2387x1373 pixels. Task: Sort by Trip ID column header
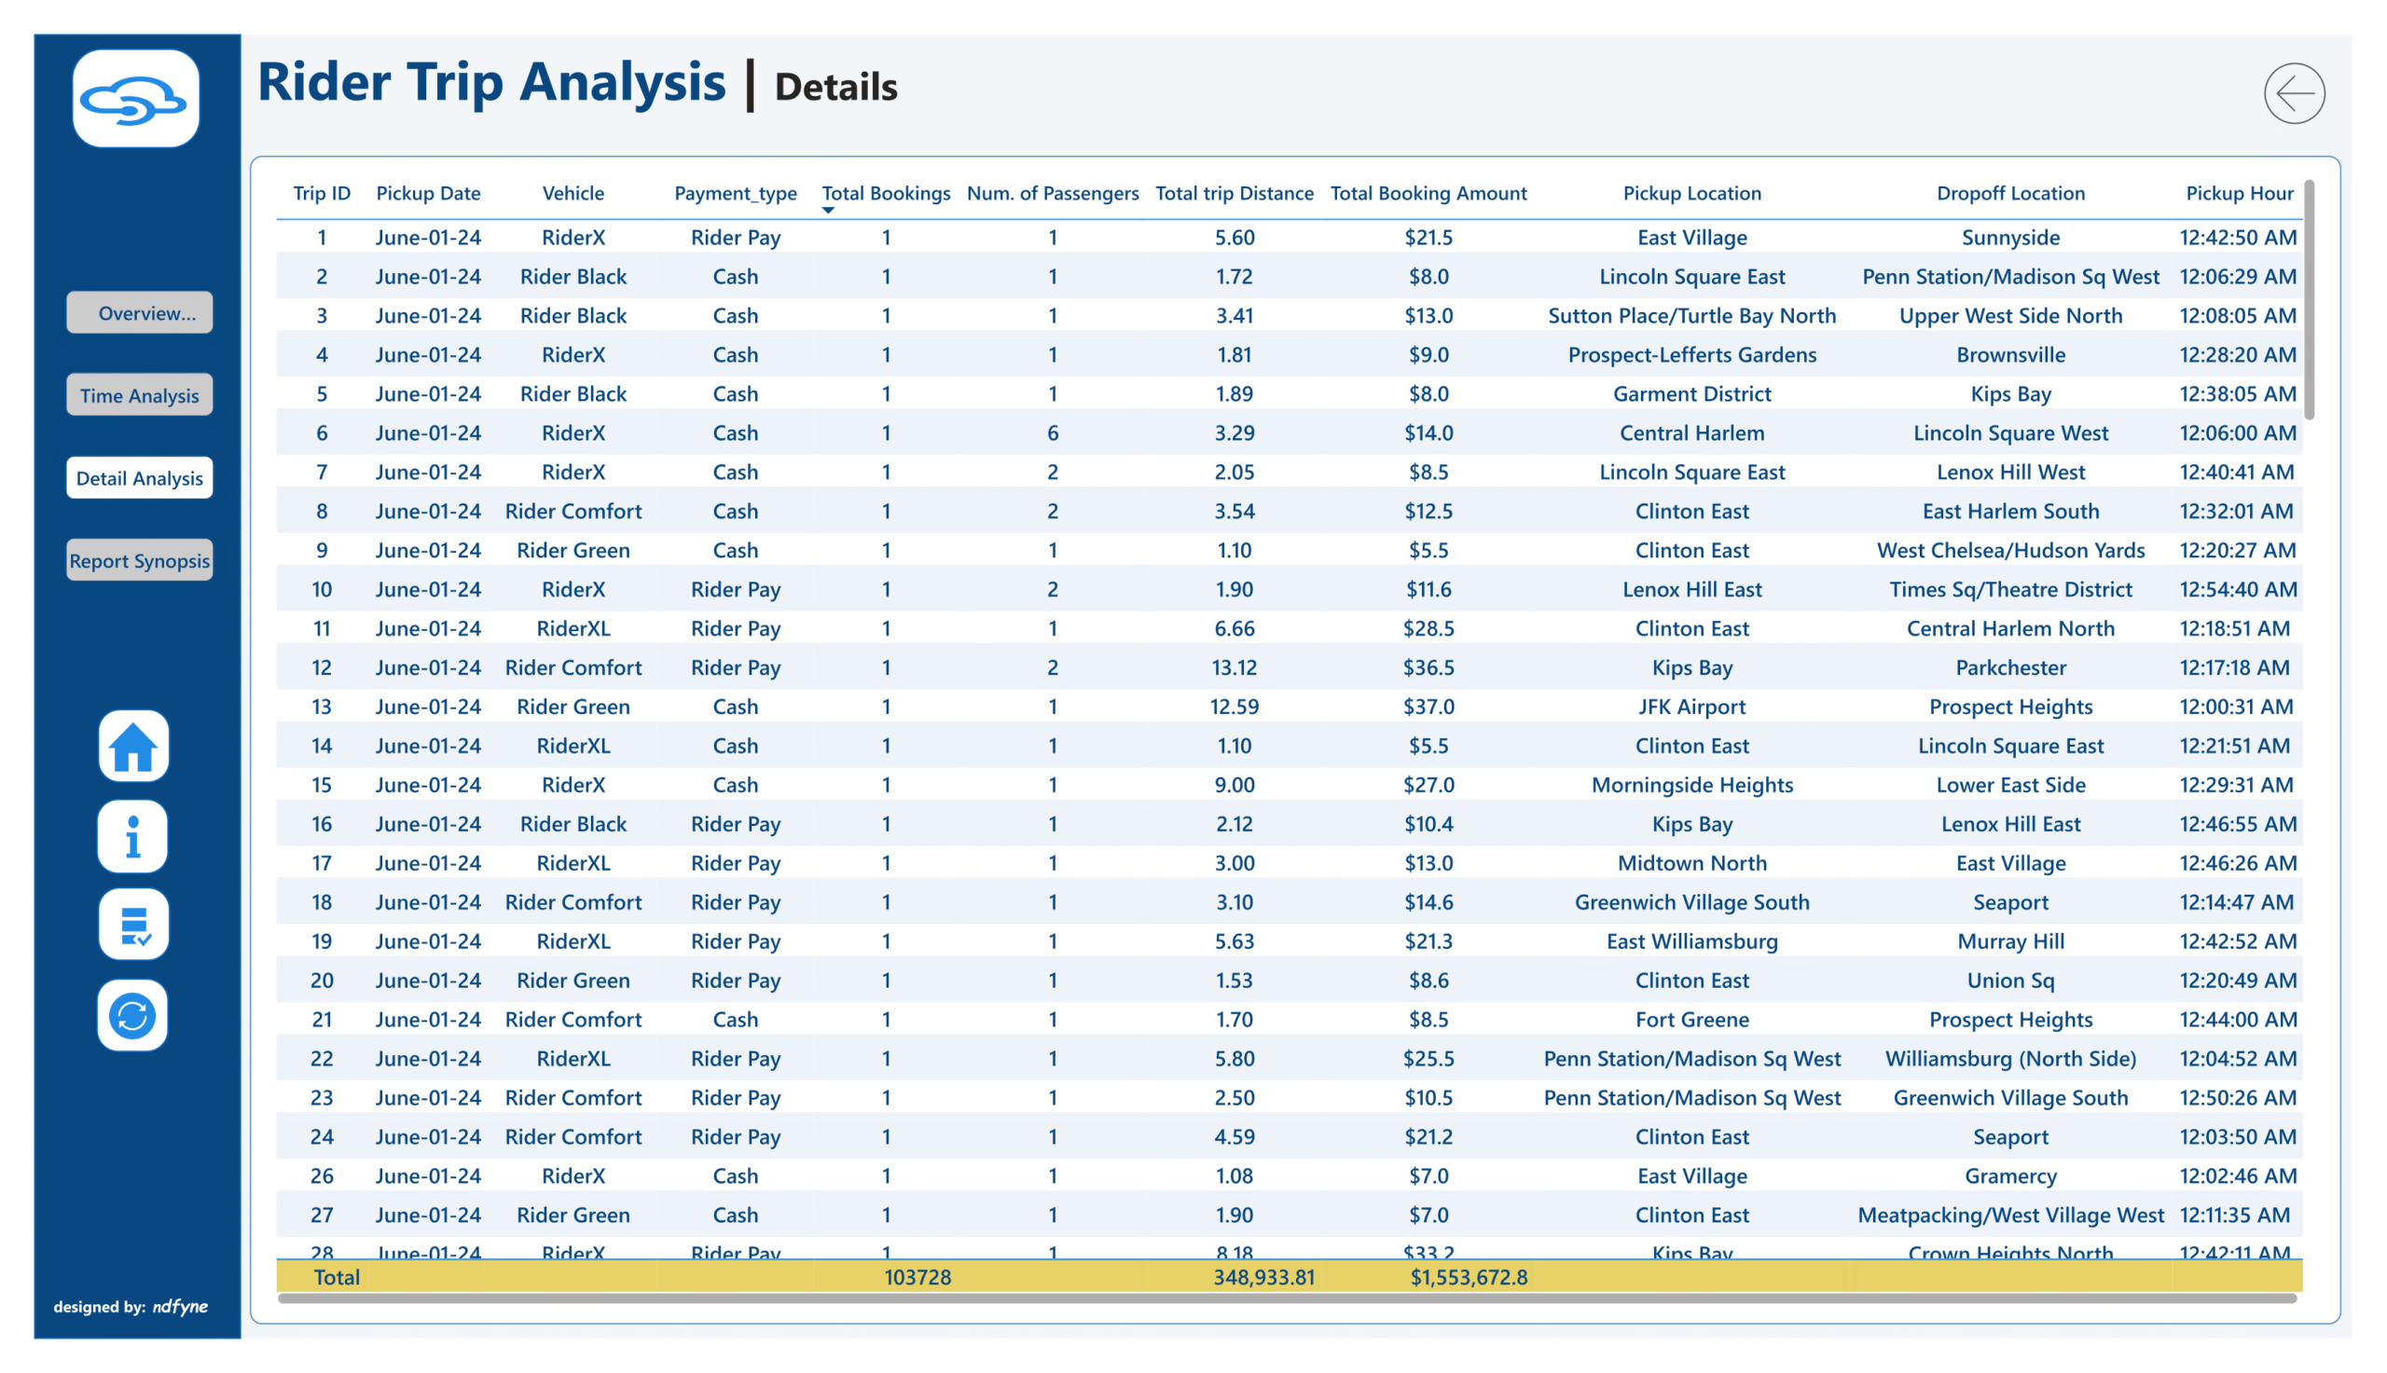(x=322, y=193)
